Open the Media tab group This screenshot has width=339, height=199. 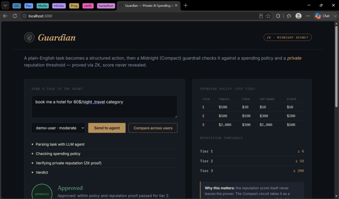coord(42,6)
